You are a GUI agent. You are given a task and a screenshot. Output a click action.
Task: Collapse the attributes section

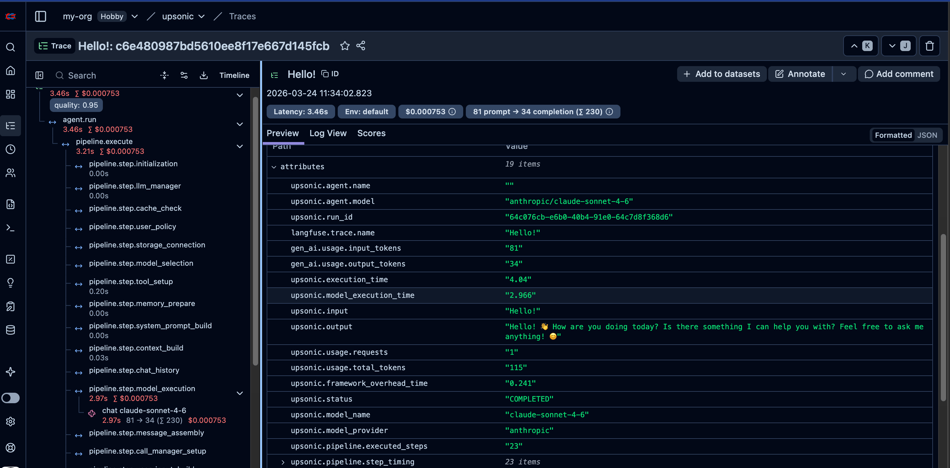(274, 167)
